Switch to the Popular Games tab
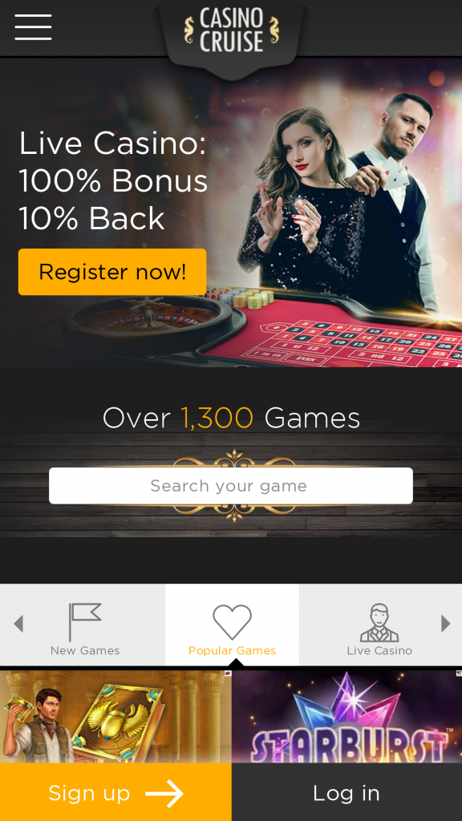The width and height of the screenshot is (462, 821). (x=232, y=625)
